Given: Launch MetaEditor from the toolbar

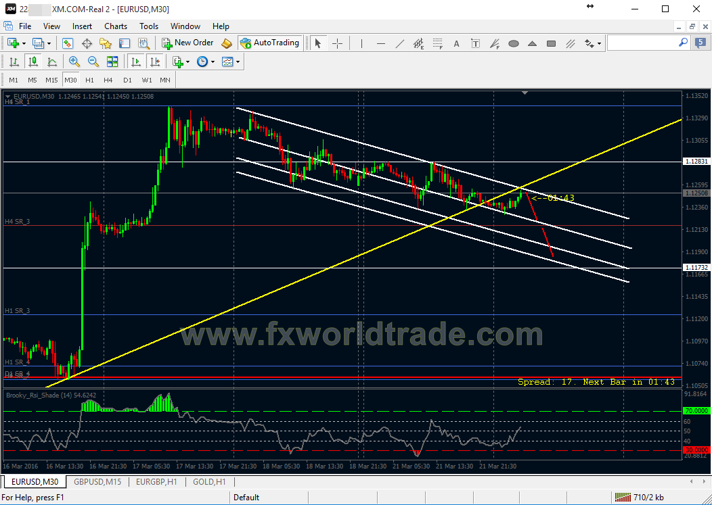Looking at the screenshot, I should (x=227, y=43).
